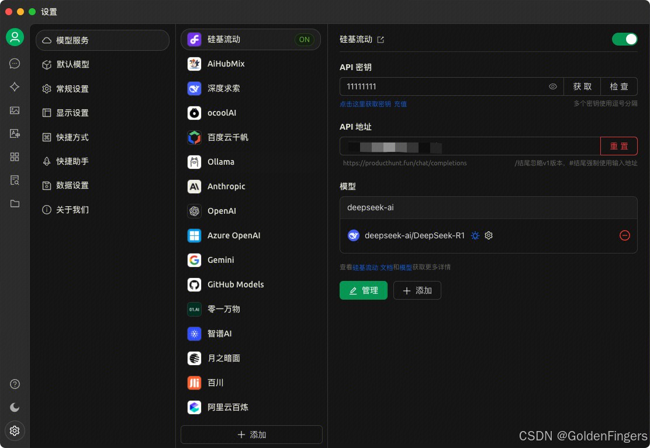
Task: Toggle 硅基流动 provider enable switch
Action: 624,39
